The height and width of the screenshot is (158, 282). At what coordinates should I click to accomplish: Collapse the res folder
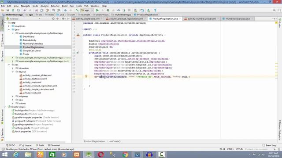pos(9,65)
